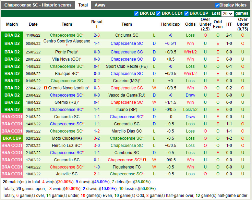Screen dimensions: 252x200
Task: Open Vila Nova (GO) team link
Action: point(66,59)
